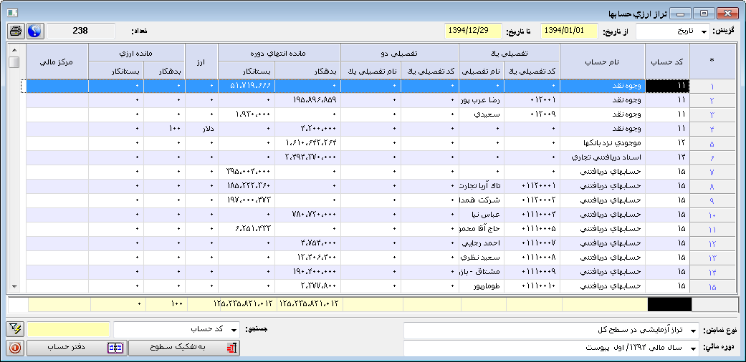Click the کد حساب column header

[666, 62]
